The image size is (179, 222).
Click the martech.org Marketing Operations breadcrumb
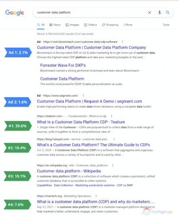coord(64,196)
